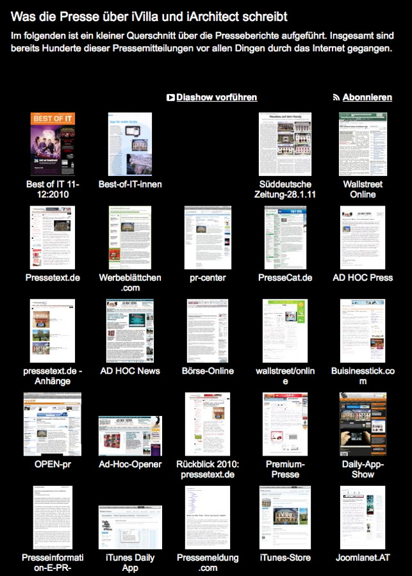Click the 'AD HOC Press' caption text
412x576 pixels.
[363, 277]
